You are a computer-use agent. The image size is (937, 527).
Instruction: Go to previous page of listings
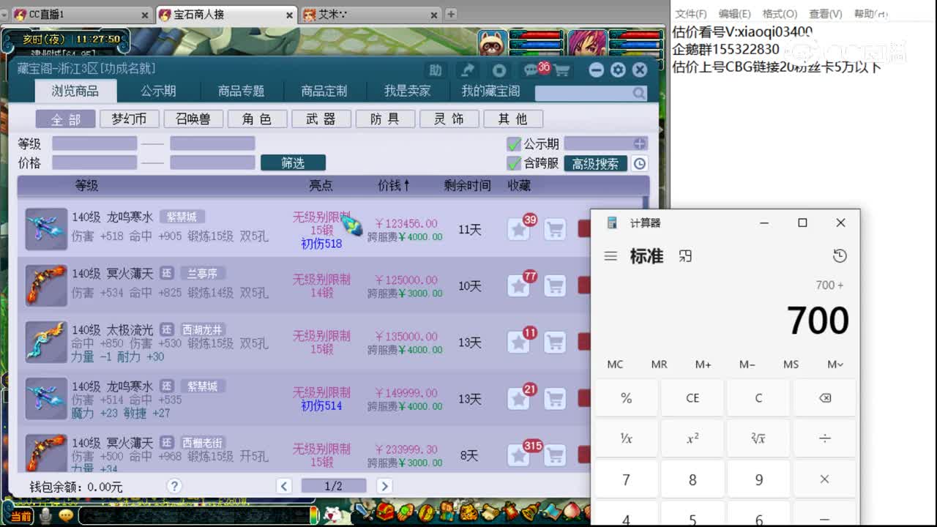[x=284, y=486]
